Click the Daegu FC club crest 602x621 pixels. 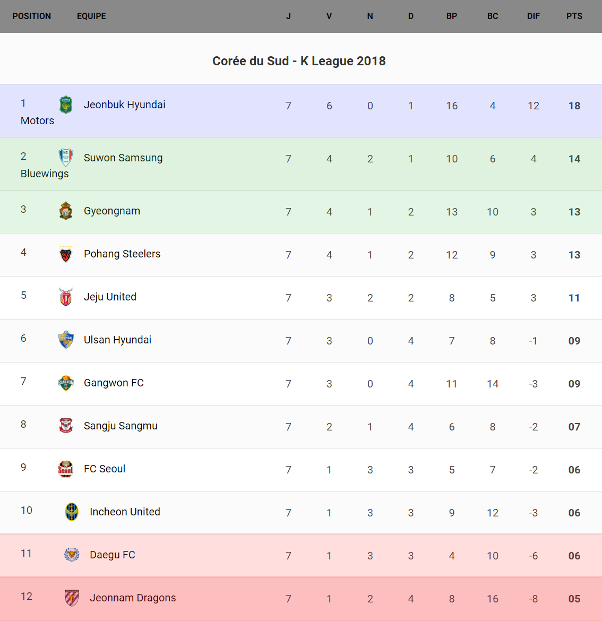[x=72, y=555]
